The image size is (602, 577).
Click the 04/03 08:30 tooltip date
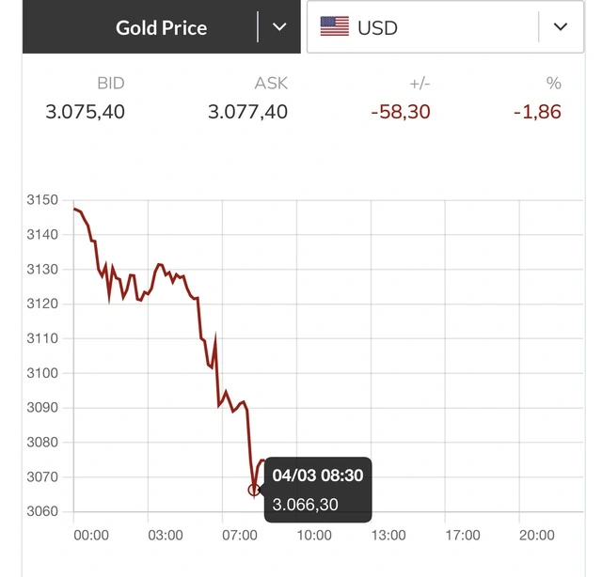(x=317, y=476)
